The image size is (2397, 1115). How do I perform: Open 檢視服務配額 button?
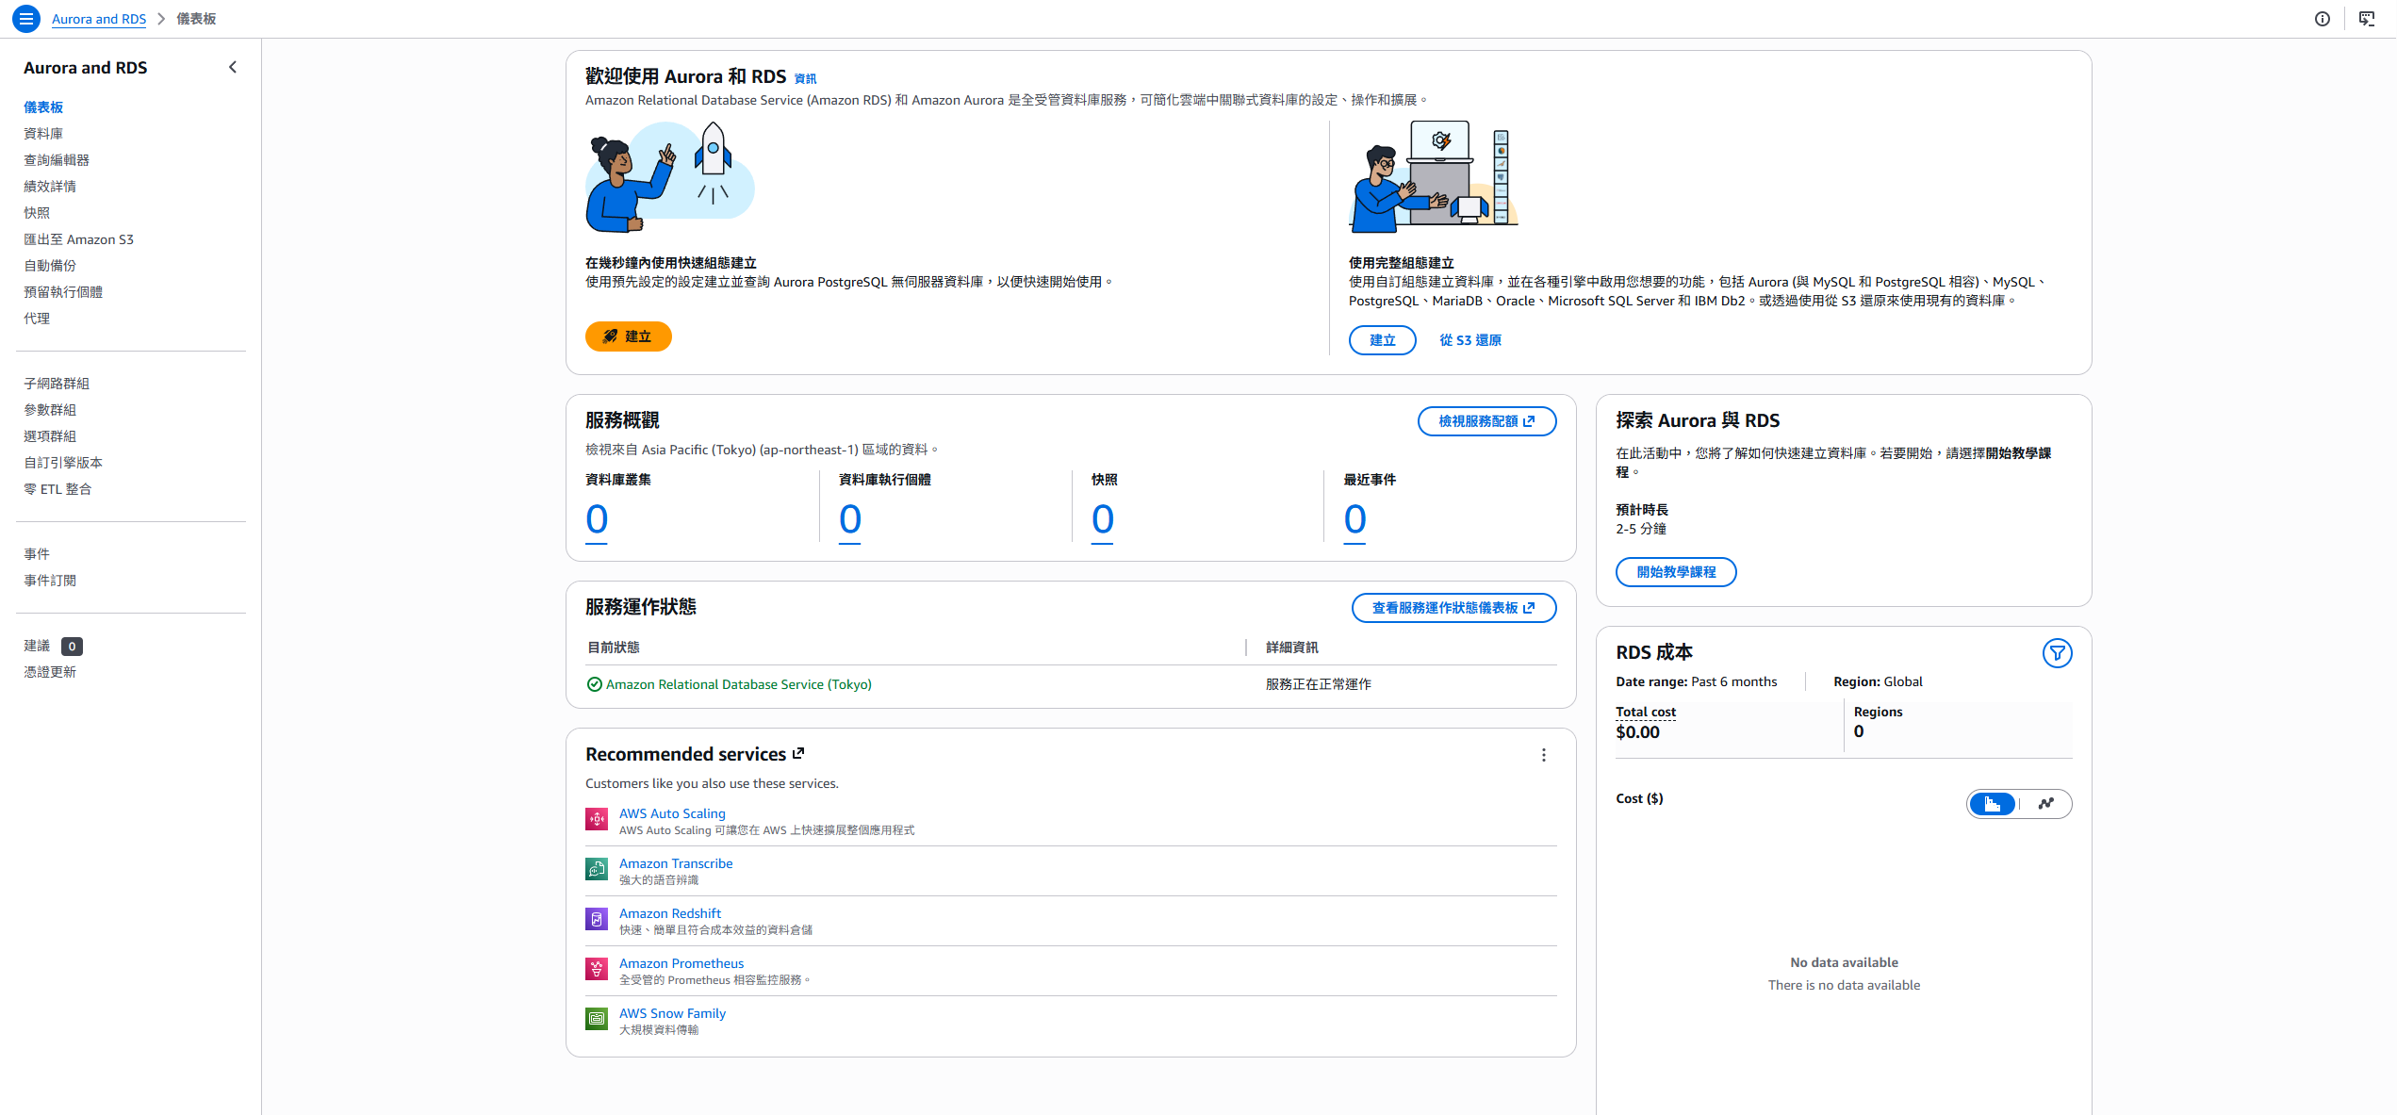tap(1486, 421)
